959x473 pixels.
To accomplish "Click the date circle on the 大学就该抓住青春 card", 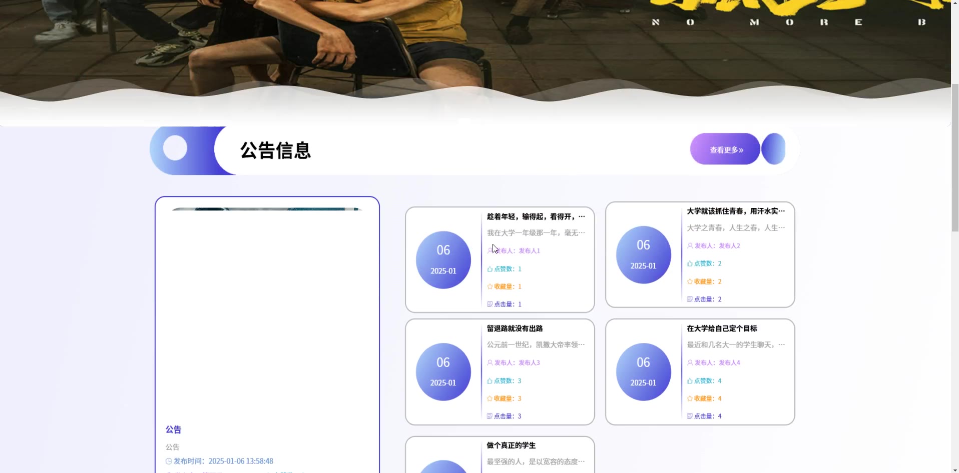I will pos(643,254).
